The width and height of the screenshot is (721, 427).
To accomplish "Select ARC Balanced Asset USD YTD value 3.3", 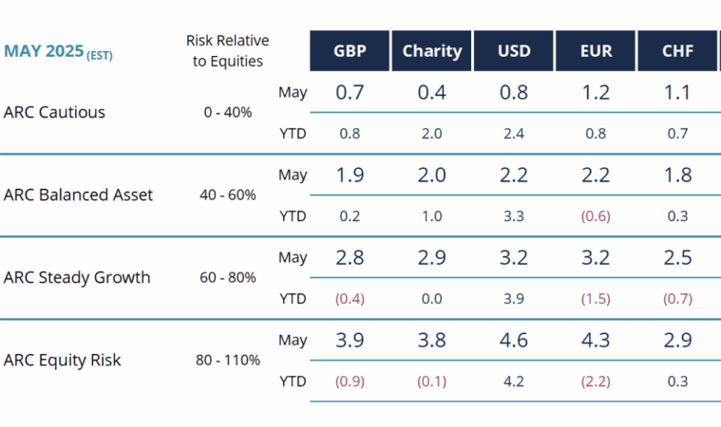I will coord(514,215).
